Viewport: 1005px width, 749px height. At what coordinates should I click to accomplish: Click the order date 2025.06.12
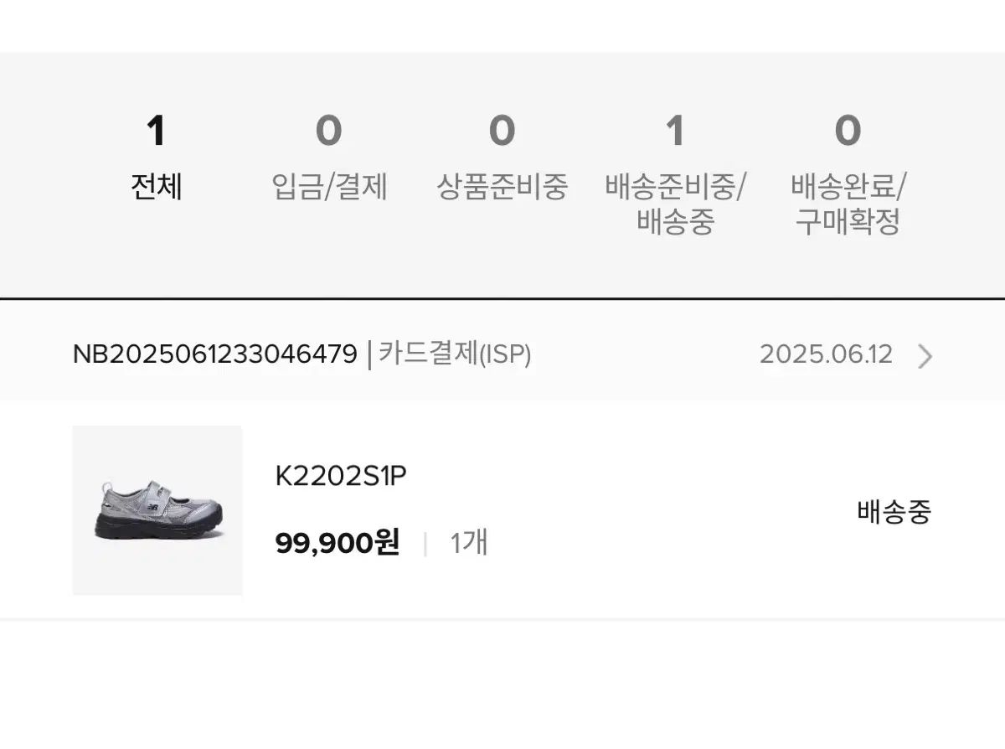coord(826,354)
